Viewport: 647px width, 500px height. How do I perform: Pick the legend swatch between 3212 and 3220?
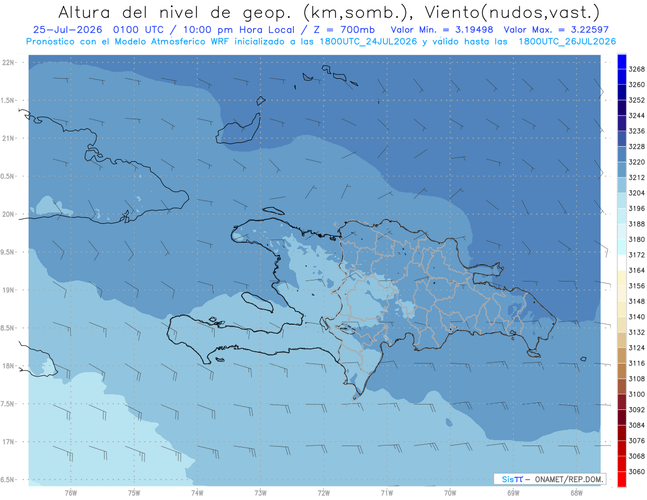pos(622,169)
